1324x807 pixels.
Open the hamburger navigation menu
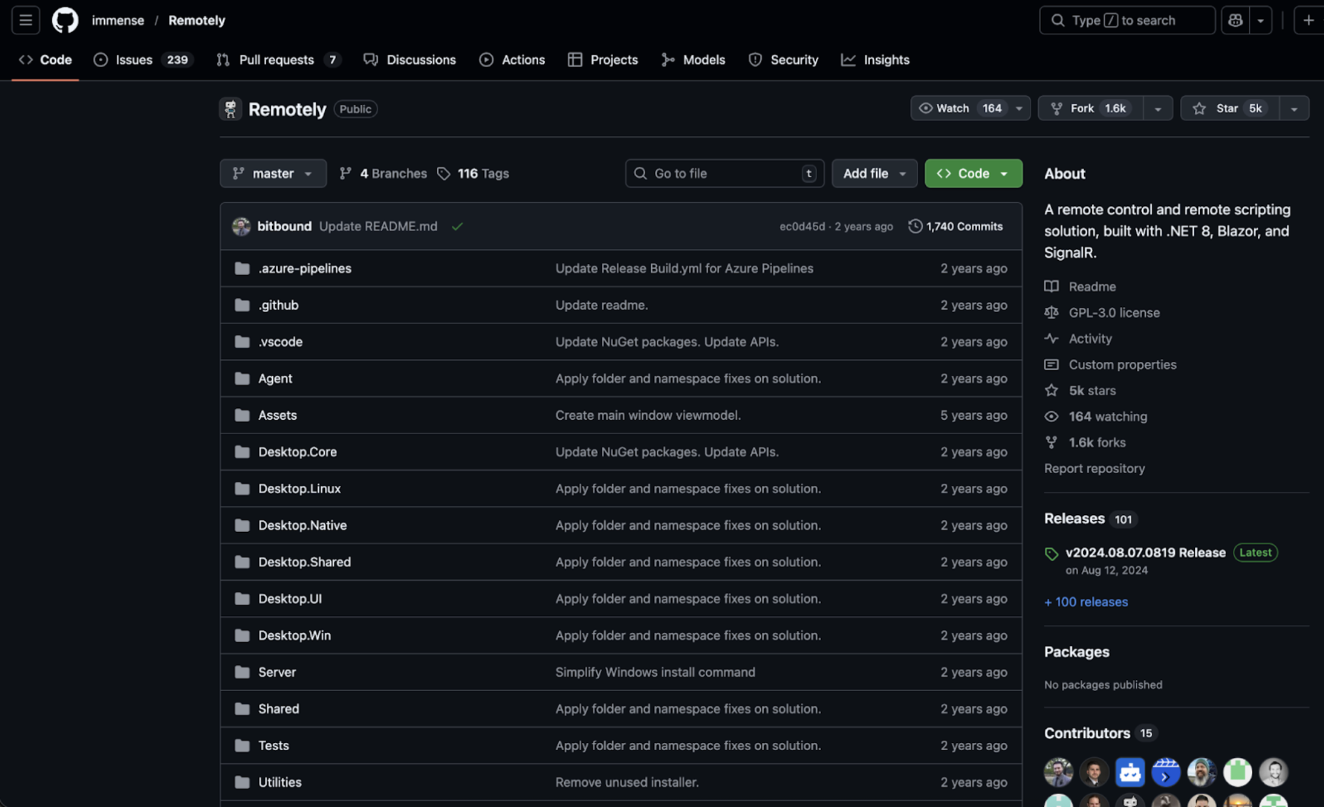25,20
